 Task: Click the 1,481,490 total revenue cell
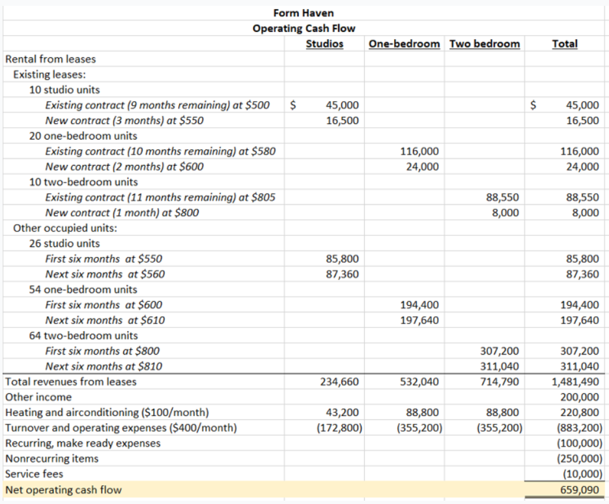pyautogui.click(x=576, y=381)
